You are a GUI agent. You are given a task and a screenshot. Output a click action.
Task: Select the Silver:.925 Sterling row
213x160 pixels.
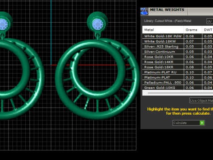point(177,47)
